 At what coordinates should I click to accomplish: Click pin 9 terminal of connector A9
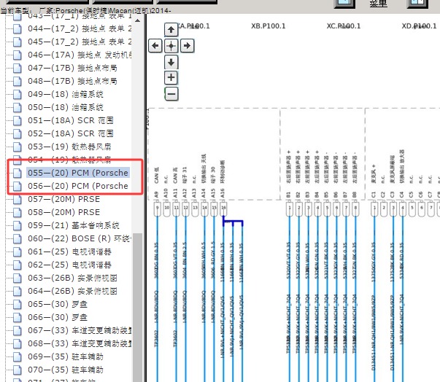pyautogui.click(x=157, y=209)
